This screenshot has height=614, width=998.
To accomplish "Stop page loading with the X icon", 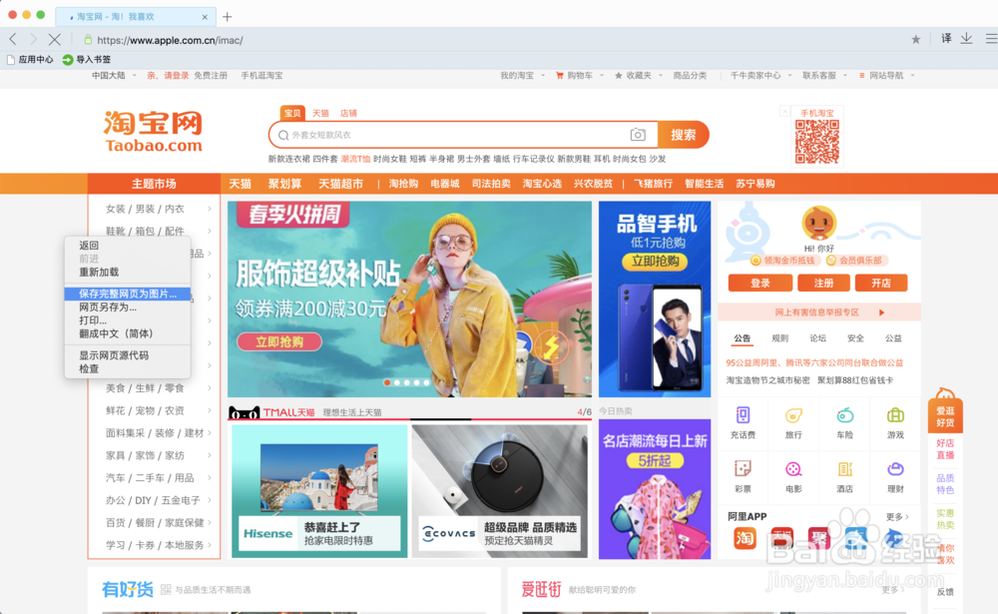I will 55,40.
